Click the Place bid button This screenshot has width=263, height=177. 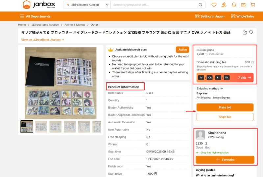(x=225, y=107)
